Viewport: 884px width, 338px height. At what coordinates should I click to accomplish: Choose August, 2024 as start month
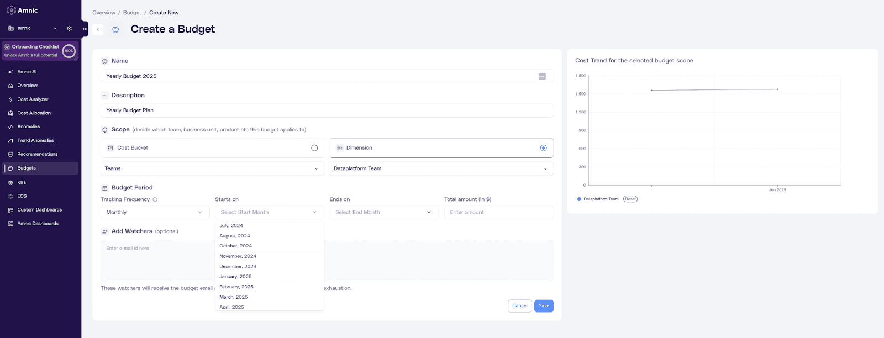(269, 236)
